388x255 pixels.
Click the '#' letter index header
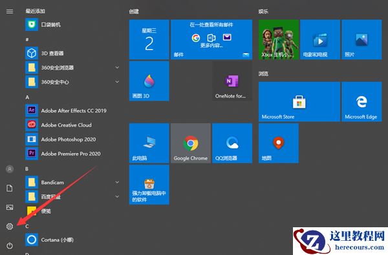pyautogui.click(x=27, y=39)
